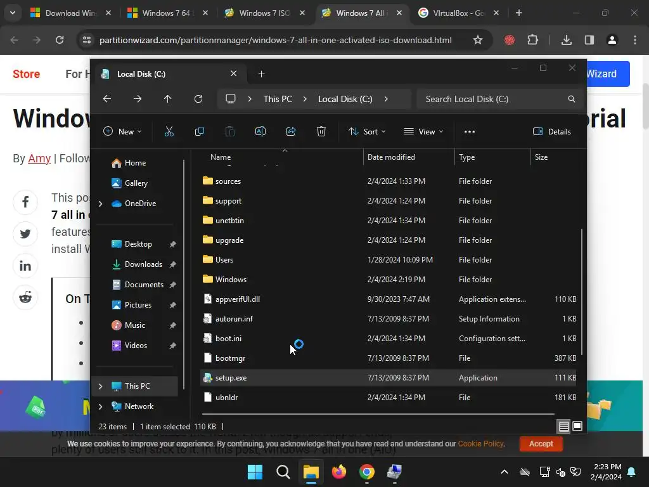Open the Sort dropdown menu
Screen dimensions: 649x487
(367, 132)
